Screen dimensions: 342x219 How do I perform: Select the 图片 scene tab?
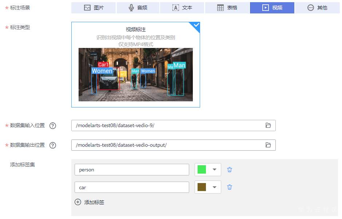coord(94,8)
